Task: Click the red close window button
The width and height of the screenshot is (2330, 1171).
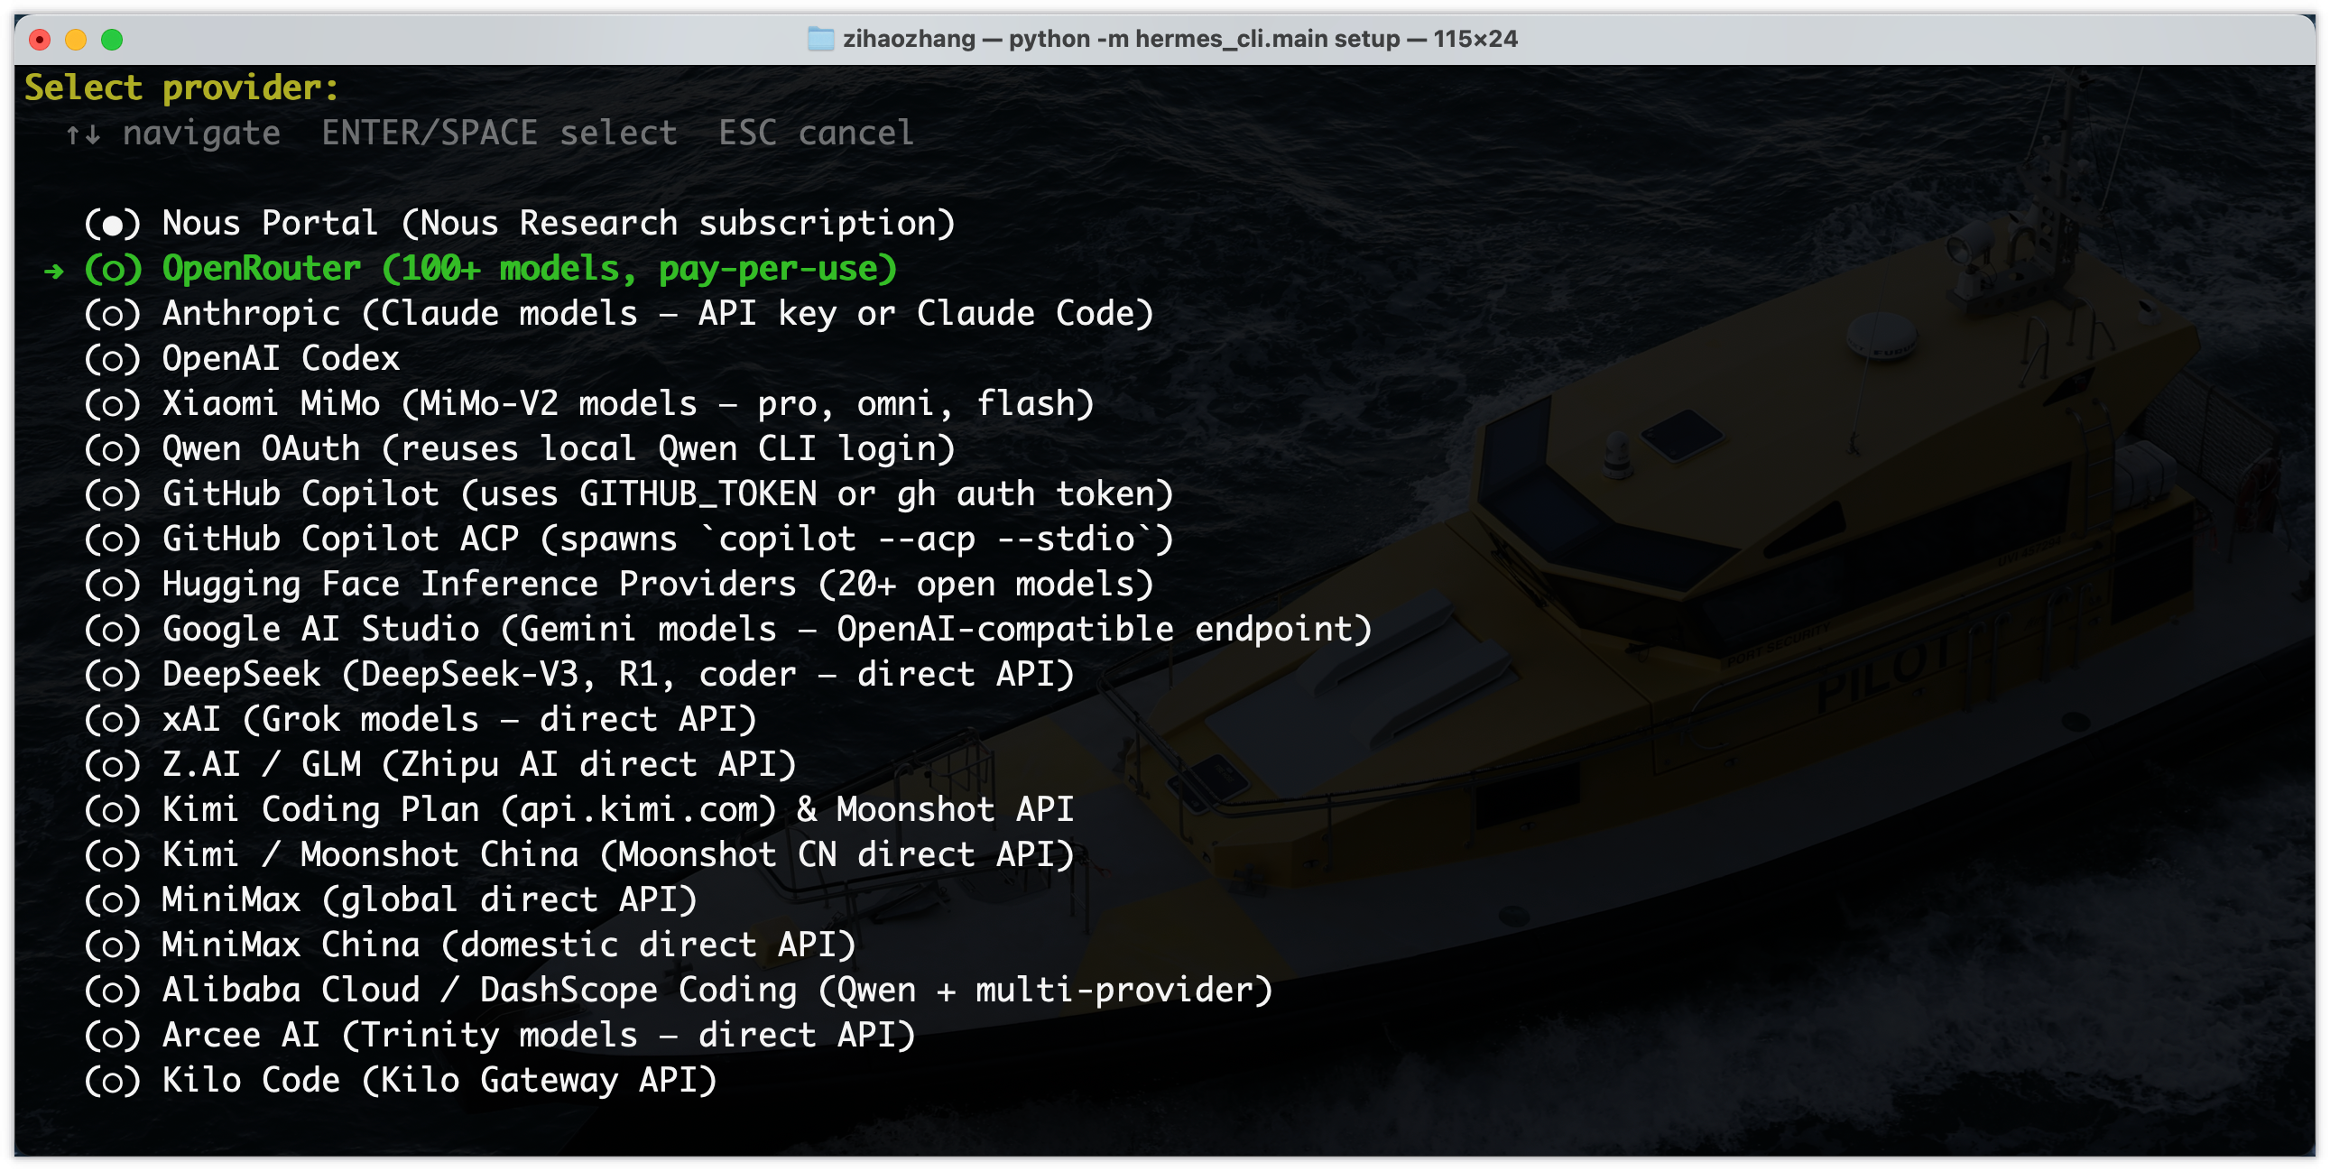Action: (x=39, y=39)
